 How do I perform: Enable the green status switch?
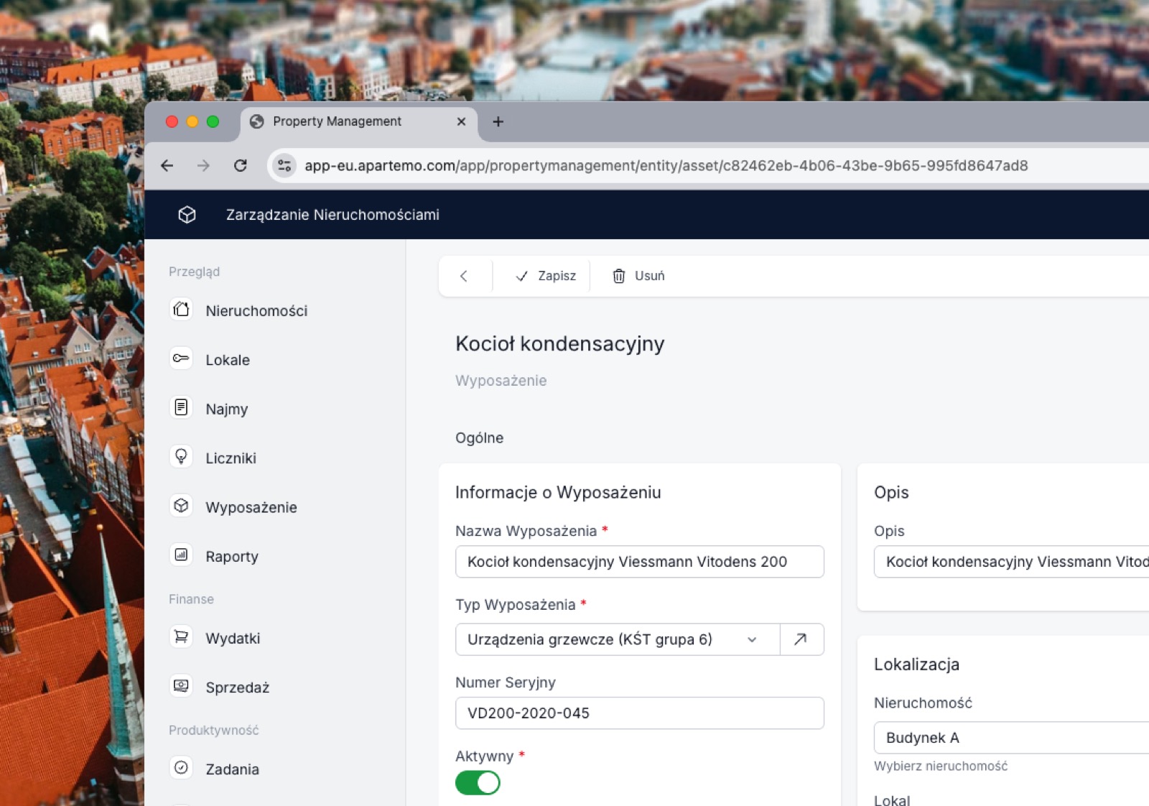coord(478,782)
